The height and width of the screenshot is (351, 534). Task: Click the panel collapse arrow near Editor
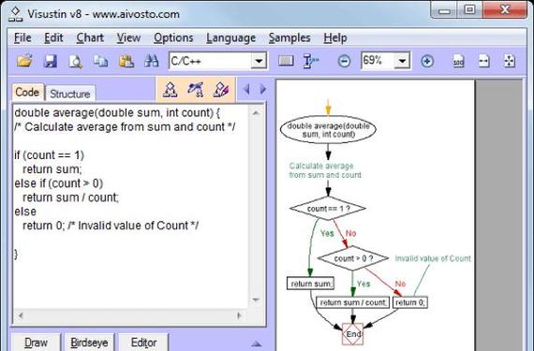(x=257, y=344)
